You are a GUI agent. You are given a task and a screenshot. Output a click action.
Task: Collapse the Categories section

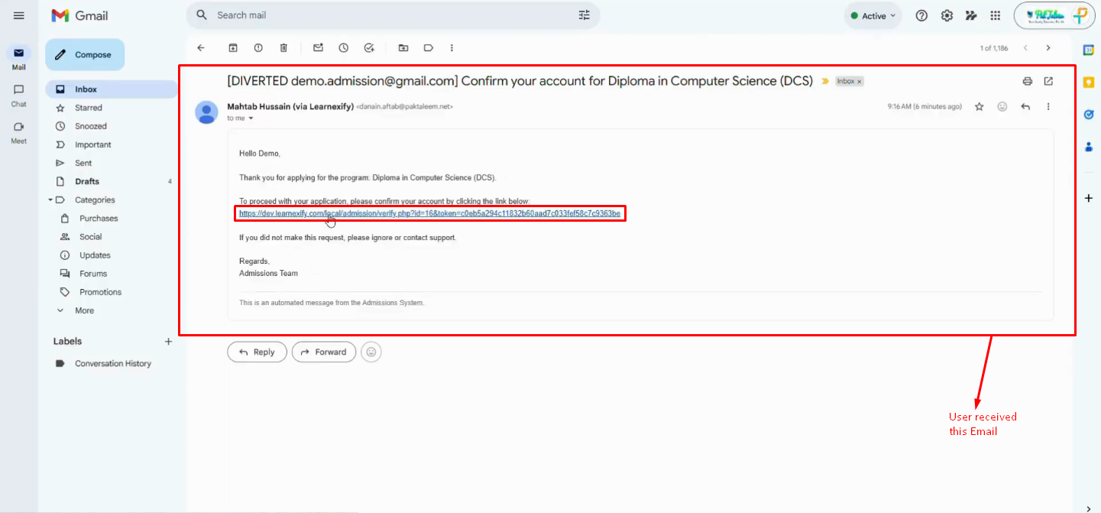pos(50,200)
